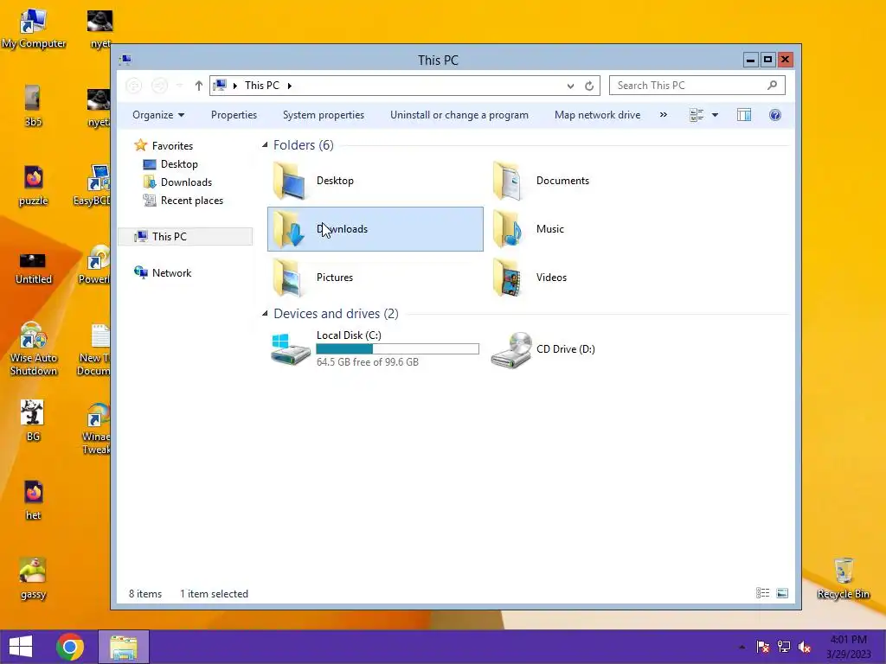
Task: Select the Wise Auto Shutdown desktop icon
Action: [x=34, y=348]
